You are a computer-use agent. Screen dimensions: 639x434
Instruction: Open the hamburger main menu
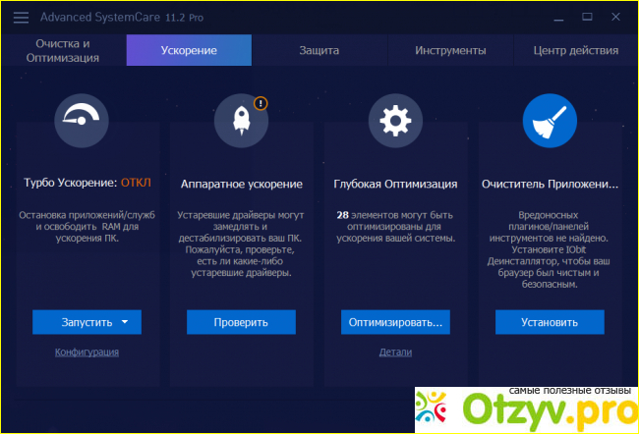(21, 17)
